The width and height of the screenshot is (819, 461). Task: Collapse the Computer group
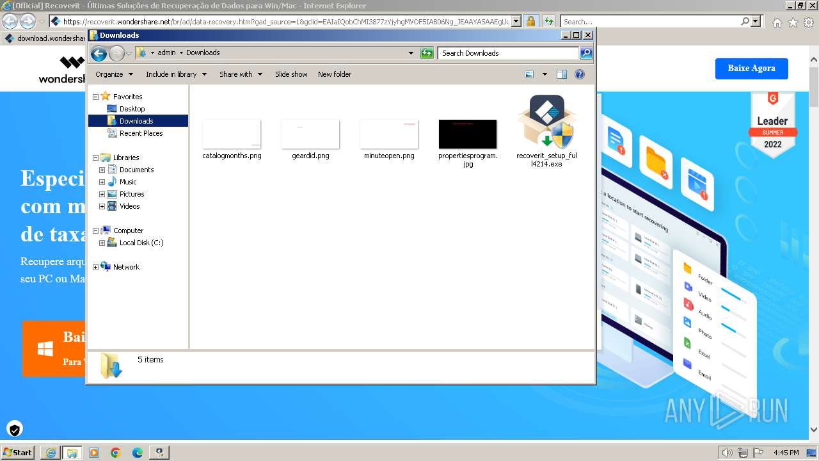coord(95,230)
